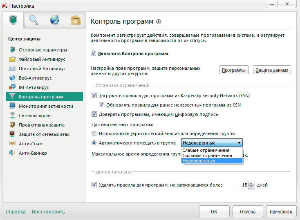The image size is (300, 220).
Task: Open the Справка help link
Action: [x=16, y=211]
